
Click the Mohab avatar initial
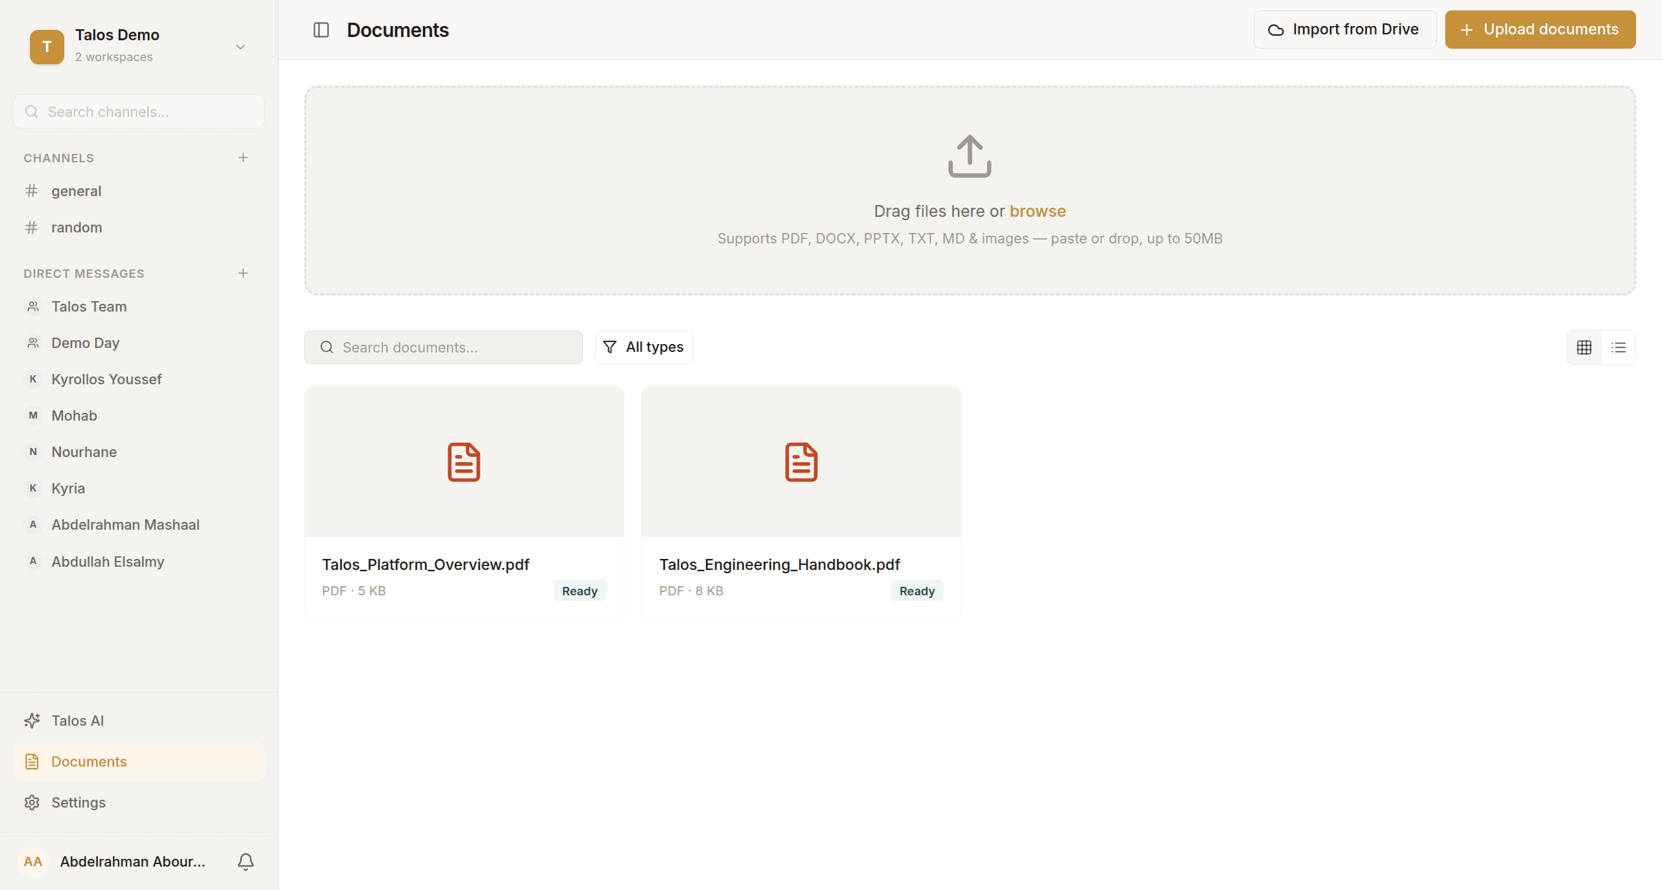click(x=33, y=415)
